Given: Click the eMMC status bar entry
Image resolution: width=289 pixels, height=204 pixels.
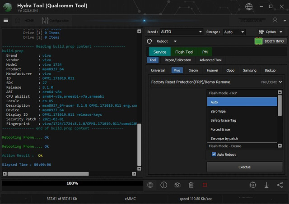Looking at the screenshot, I should 131,199.
